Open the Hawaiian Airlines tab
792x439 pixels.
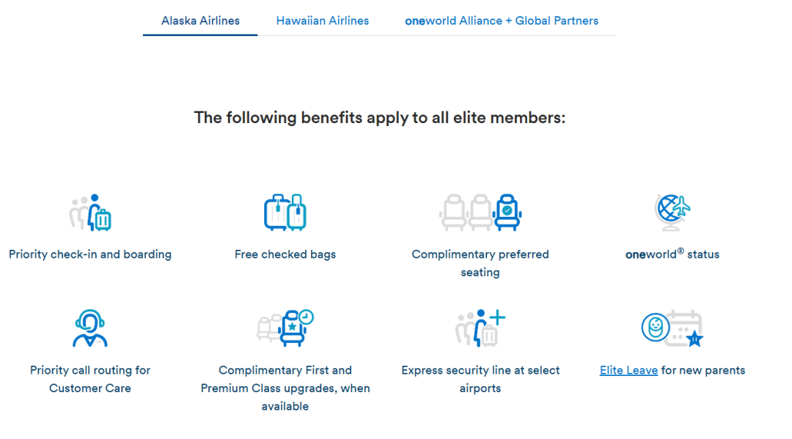(323, 21)
